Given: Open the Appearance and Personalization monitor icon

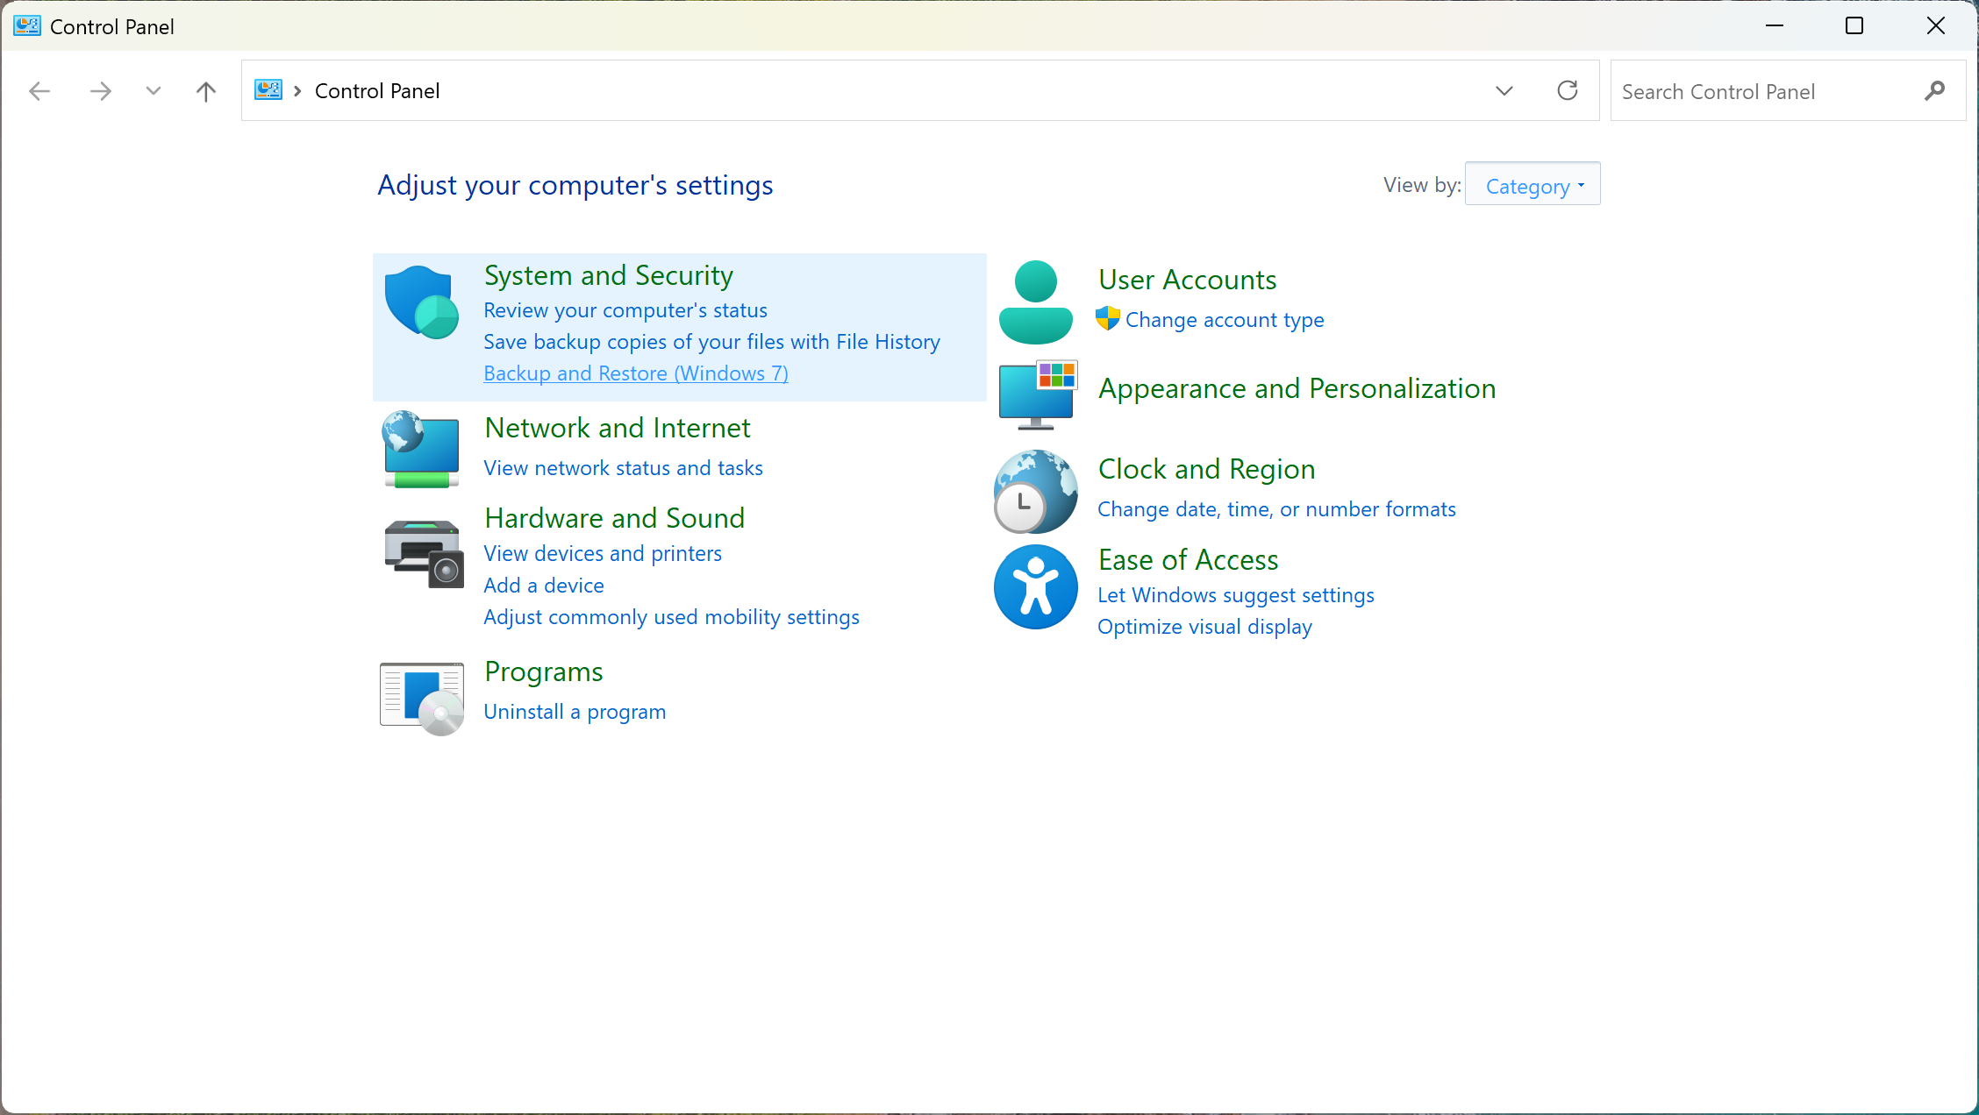Looking at the screenshot, I should point(1037,394).
